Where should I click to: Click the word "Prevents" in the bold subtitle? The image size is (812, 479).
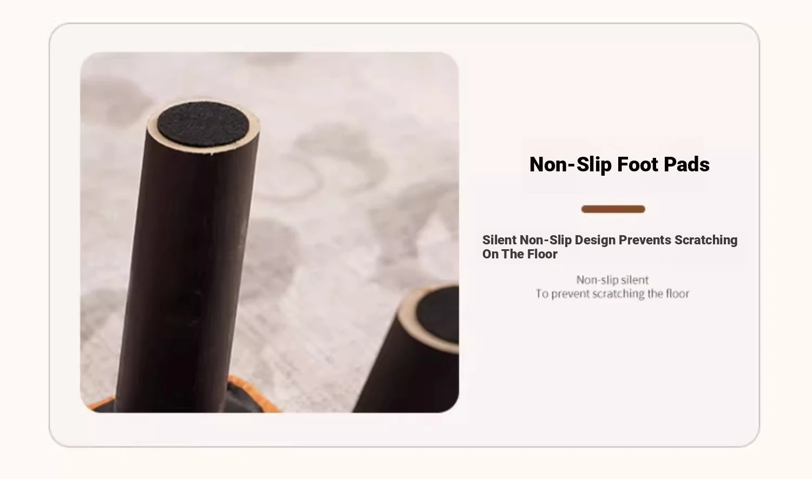645,240
